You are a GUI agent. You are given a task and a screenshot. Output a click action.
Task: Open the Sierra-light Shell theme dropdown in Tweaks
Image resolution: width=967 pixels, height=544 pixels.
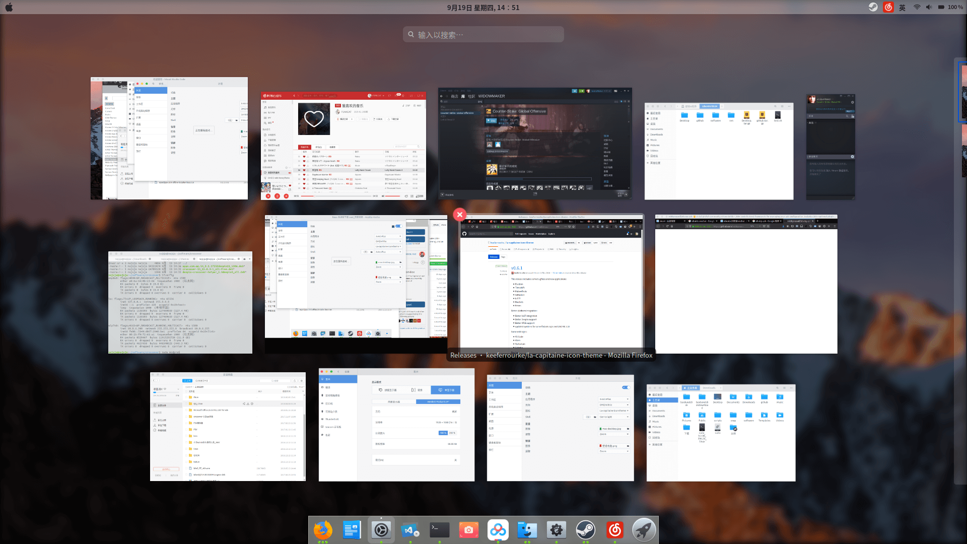click(x=614, y=417)
